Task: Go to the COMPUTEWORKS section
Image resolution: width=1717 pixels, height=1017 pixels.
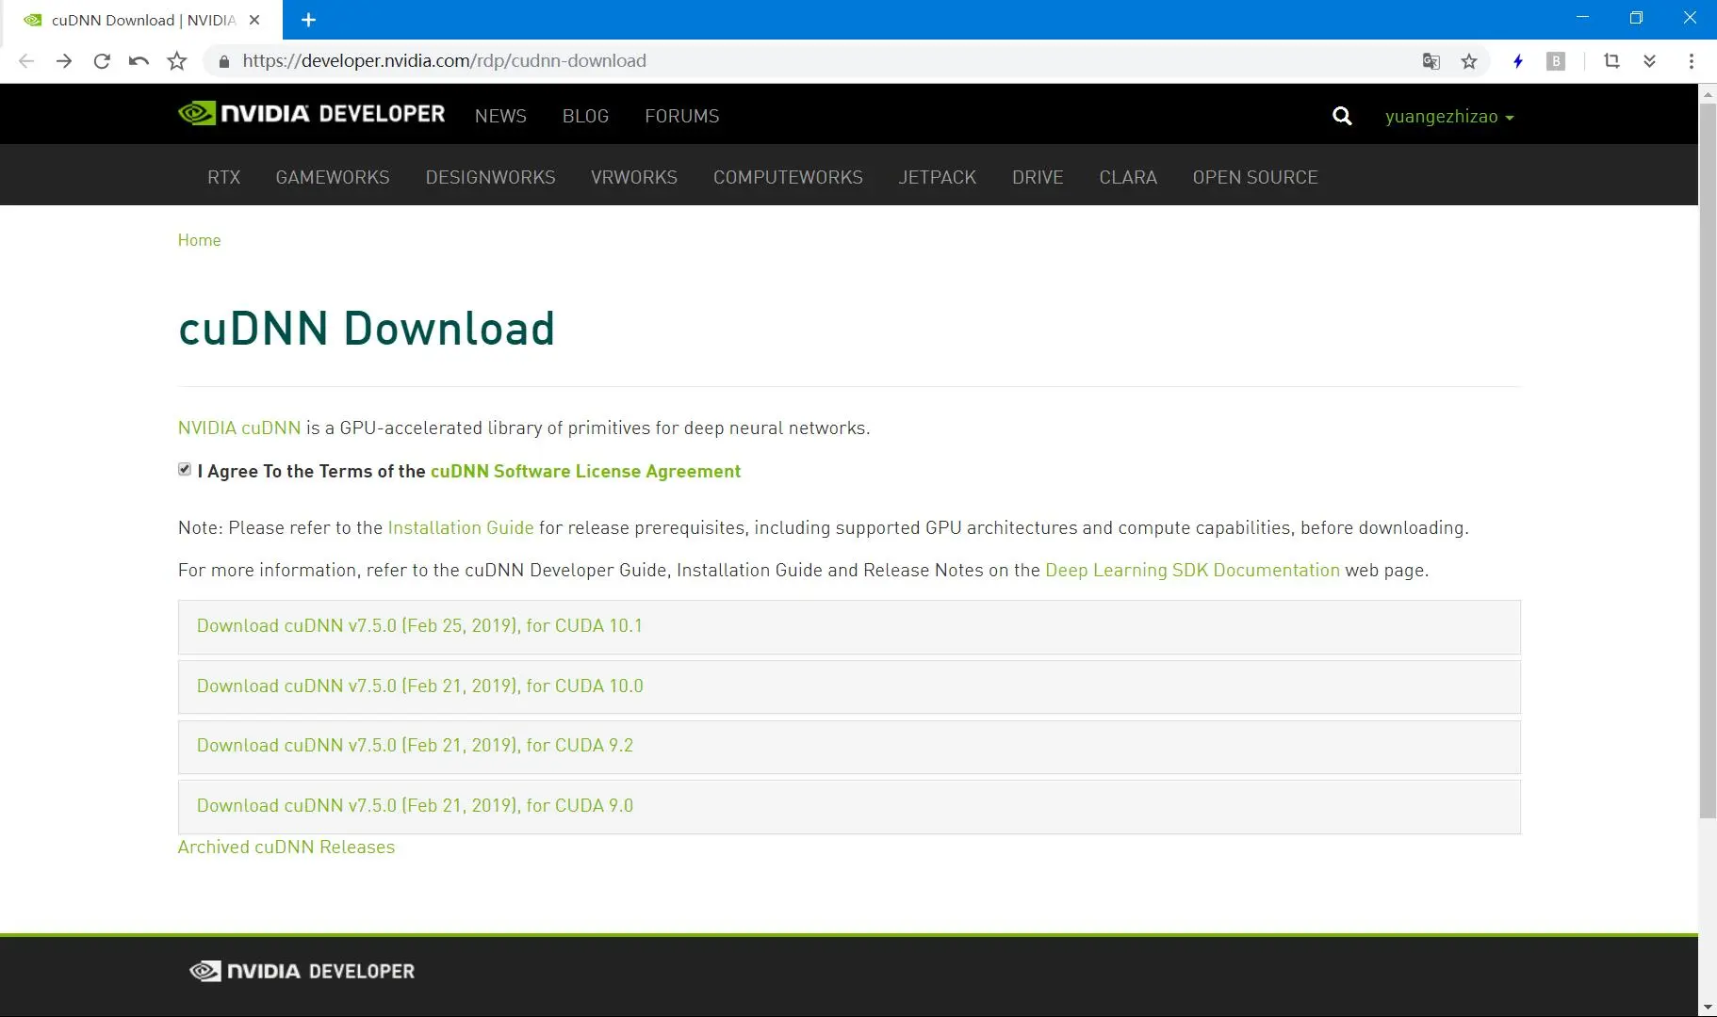Action: pyautogui.click(x=788, y=177)
